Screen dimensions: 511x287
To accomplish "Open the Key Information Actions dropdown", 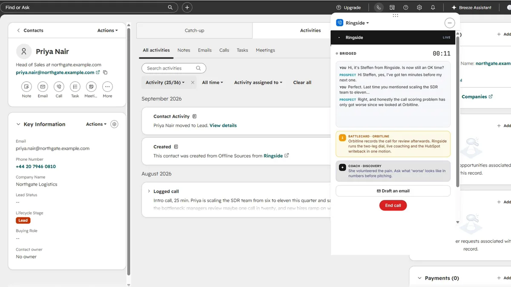I will coord(96,124).
